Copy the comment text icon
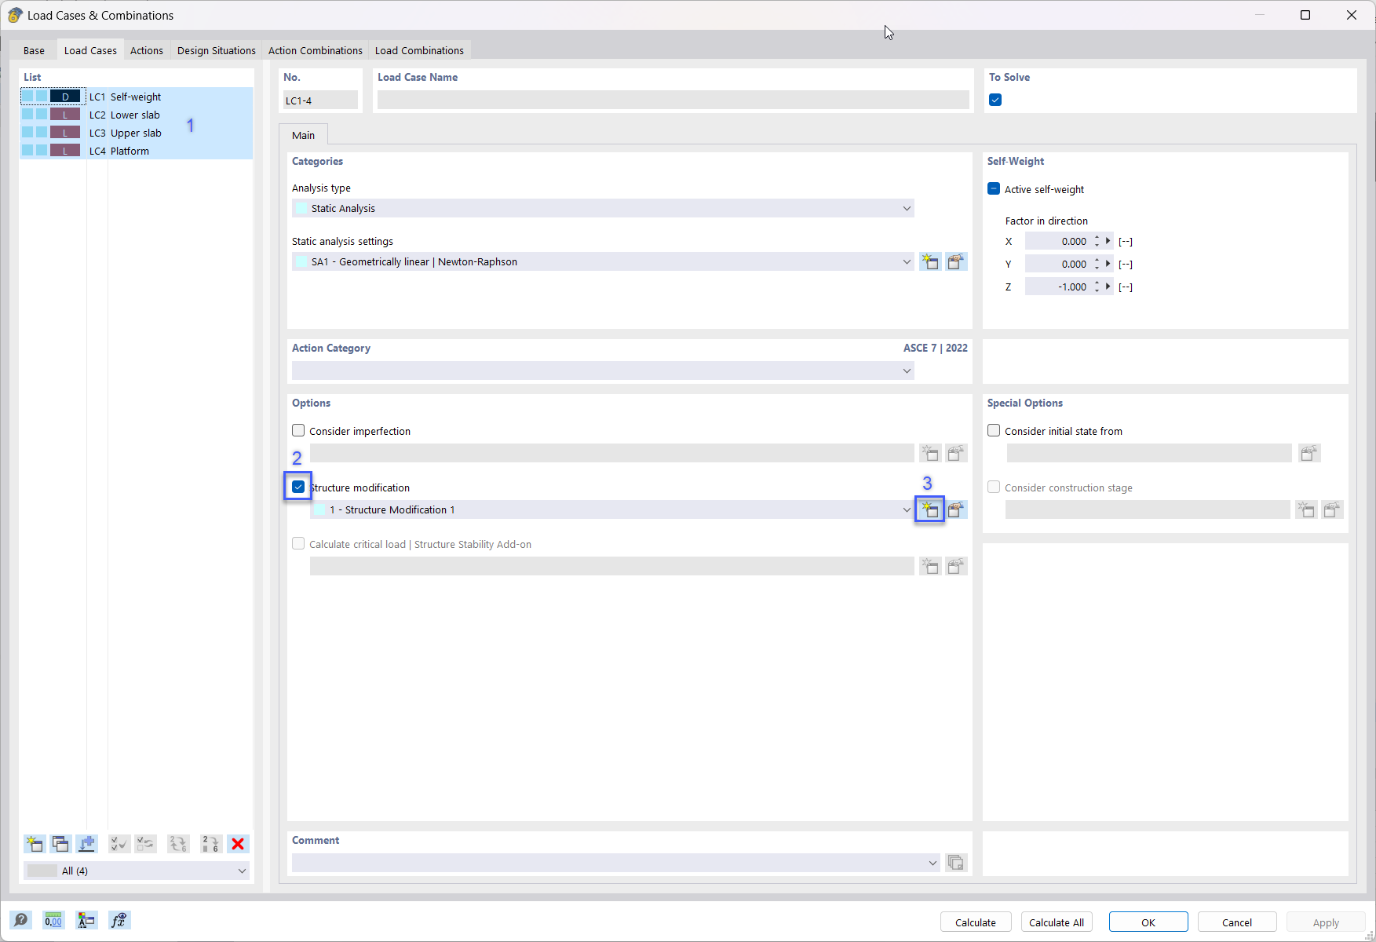Image resolution: width=1376 pixels, height=942 pixels. tap(956, 862)
